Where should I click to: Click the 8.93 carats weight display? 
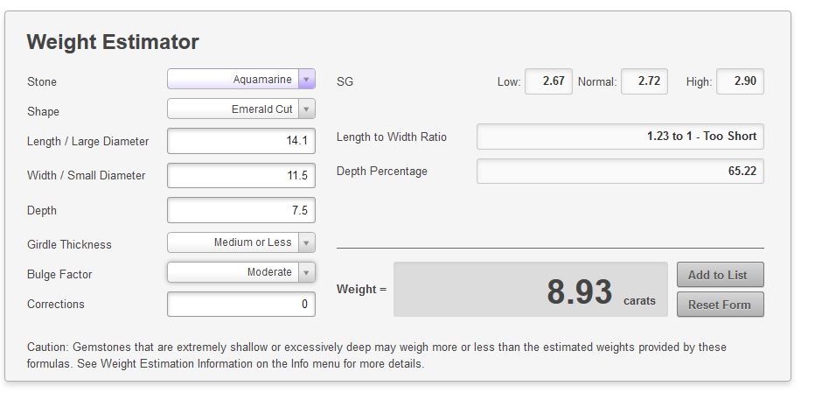pos(531,290)
